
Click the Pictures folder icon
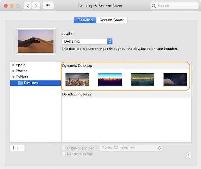click(21, 83)
